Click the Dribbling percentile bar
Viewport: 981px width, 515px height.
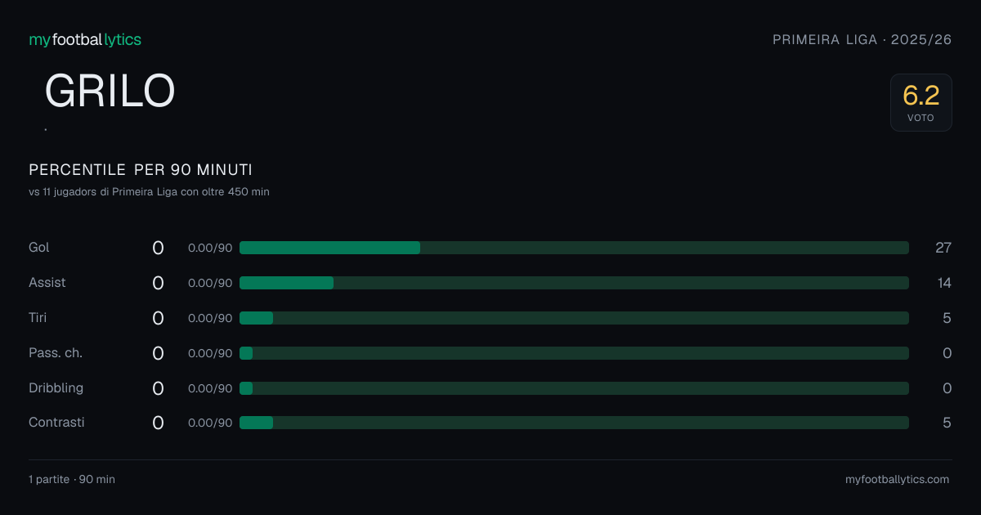tap(574, 388)
